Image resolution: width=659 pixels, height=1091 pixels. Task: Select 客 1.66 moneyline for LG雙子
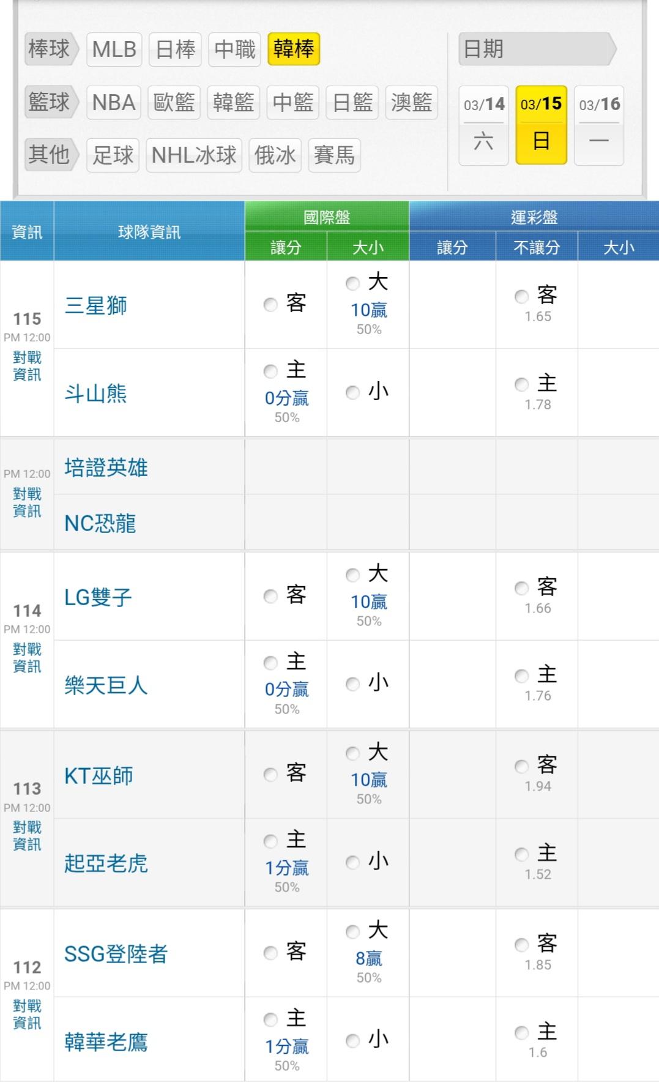point(521,588)
